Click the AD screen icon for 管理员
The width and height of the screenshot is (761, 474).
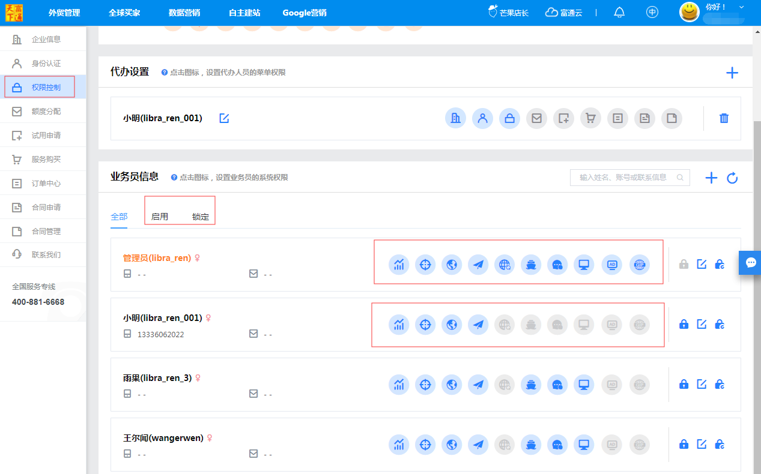[612, 264]
